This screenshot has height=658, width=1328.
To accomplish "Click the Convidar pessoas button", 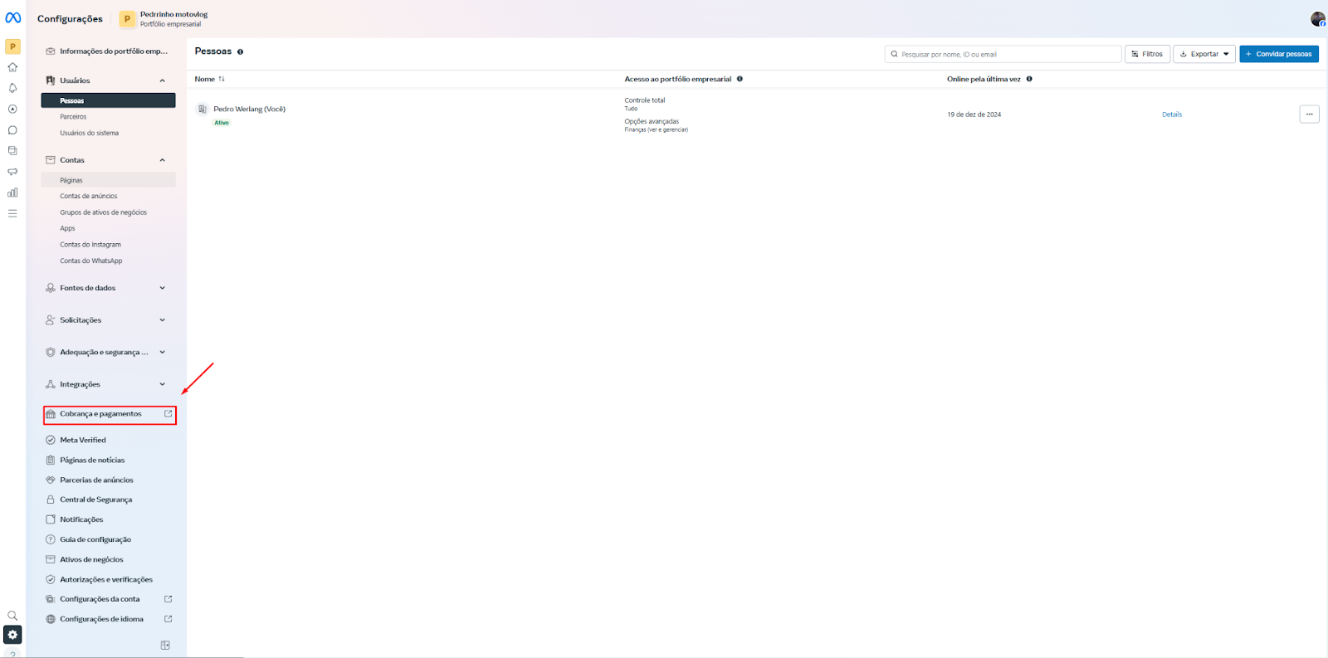I will 1278,54.
